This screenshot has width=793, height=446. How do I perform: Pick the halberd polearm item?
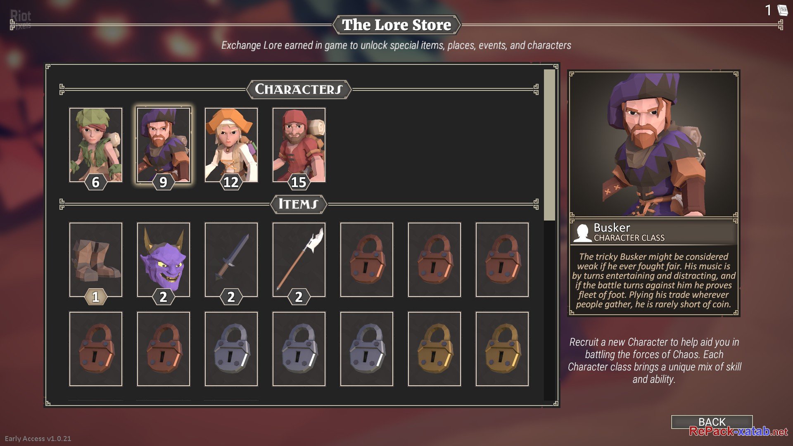click(x=299, y=260)
